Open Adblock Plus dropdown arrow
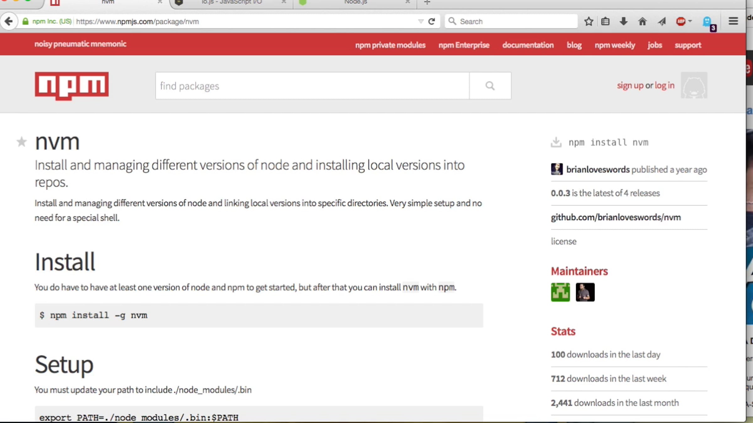 (690, 21)
